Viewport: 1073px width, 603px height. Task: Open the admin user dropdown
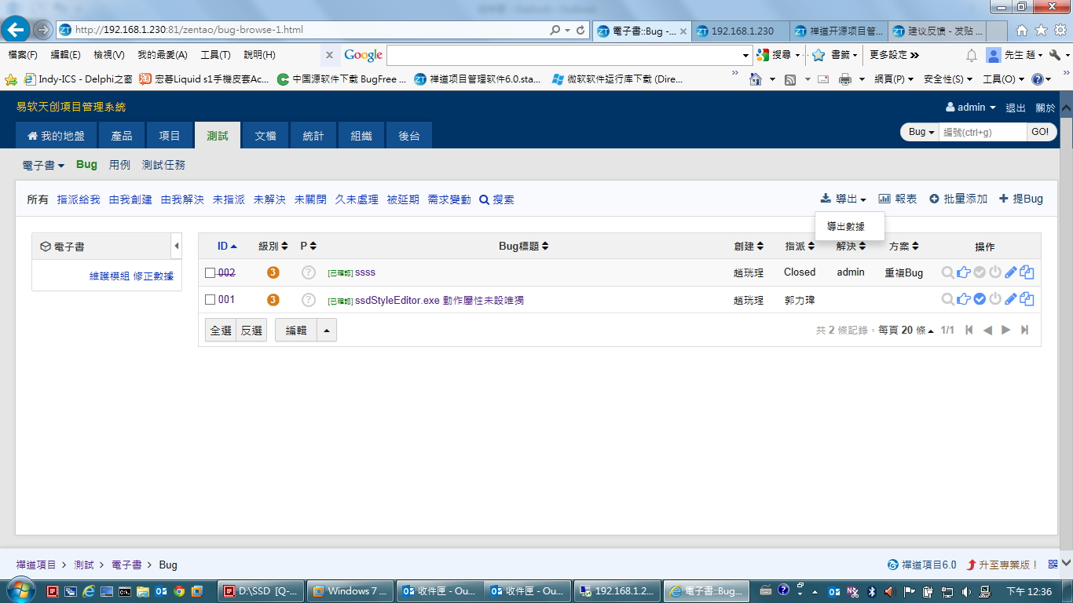point(971,108)
